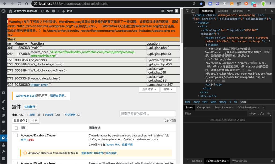275x164 pixels.
Task: Click 启用 under Advanced Database Cleaner
Action: [x=24, y=140]
